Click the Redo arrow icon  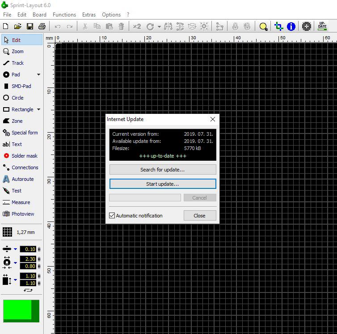[x=70, y=27]
